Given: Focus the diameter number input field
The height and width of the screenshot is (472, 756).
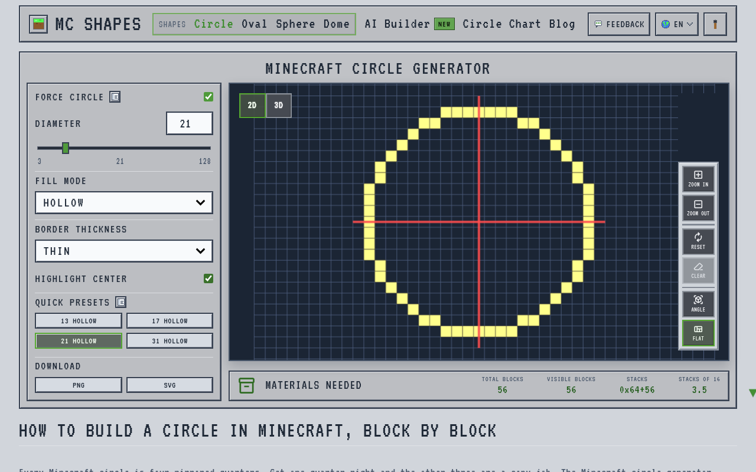Looking at the screenshot, I should (190, 123).
